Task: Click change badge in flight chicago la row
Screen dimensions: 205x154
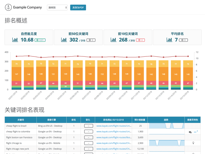Action: point(89,143)
